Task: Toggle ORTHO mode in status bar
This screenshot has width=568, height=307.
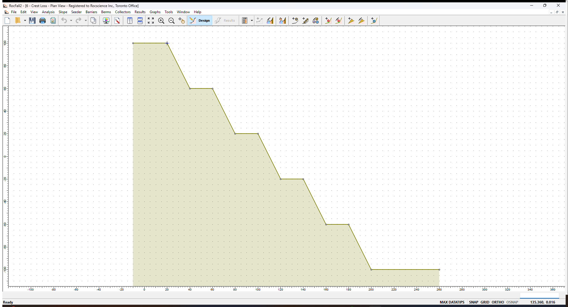Action: 498,302
